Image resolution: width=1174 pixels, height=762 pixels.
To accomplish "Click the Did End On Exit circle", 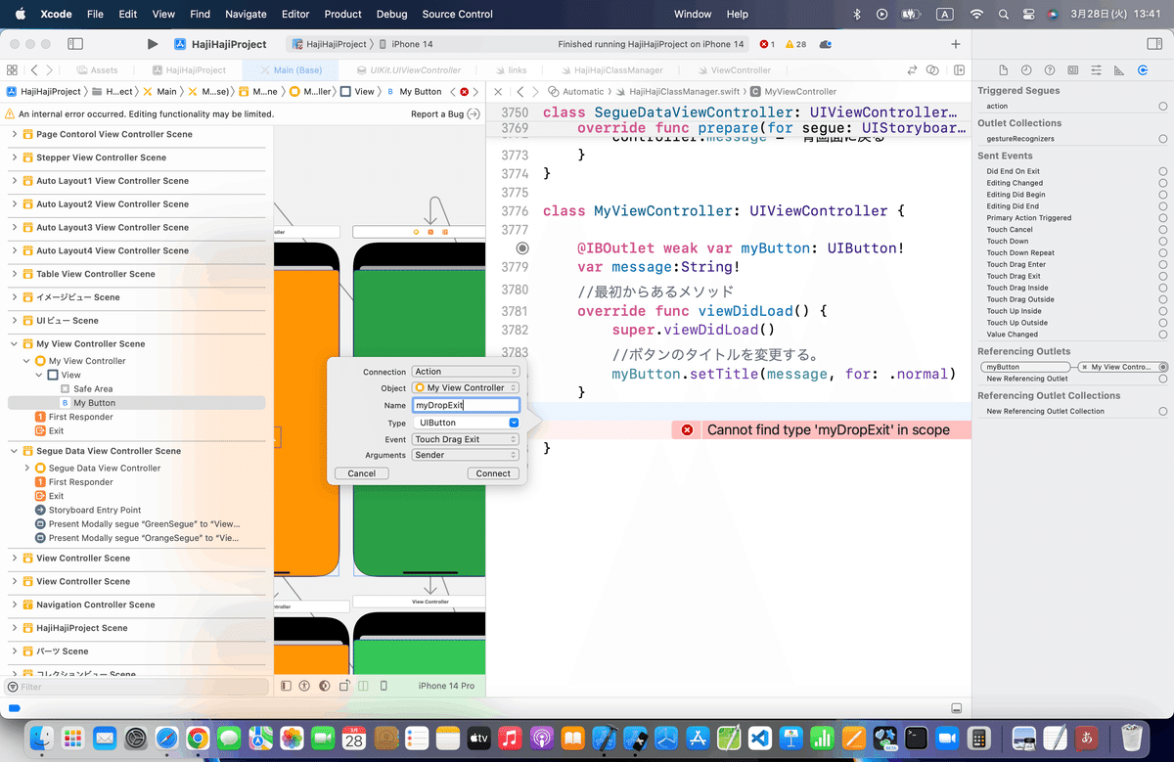I will [1162, 171].
